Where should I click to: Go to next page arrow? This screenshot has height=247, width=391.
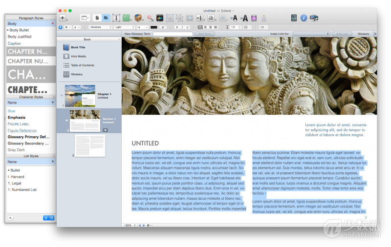point(144,225)
